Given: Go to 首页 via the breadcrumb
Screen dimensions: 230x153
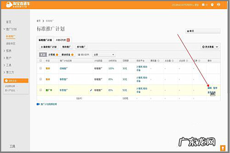Looking at the screenshot, I should coord(39,21).
